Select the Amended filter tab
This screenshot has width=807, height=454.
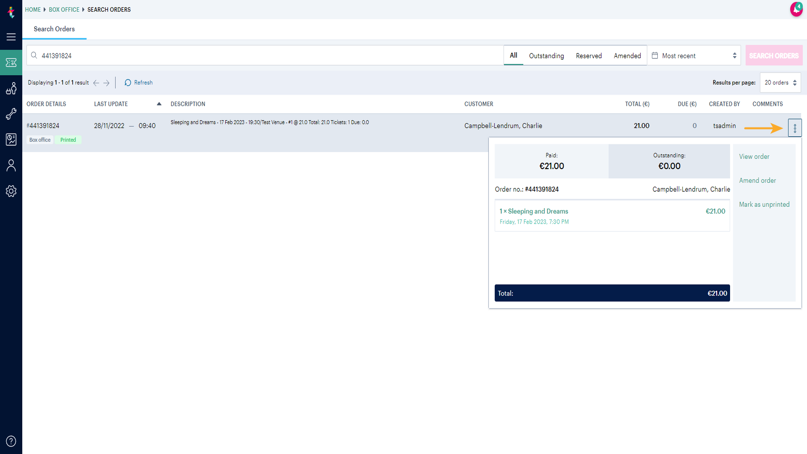point(627,56)
